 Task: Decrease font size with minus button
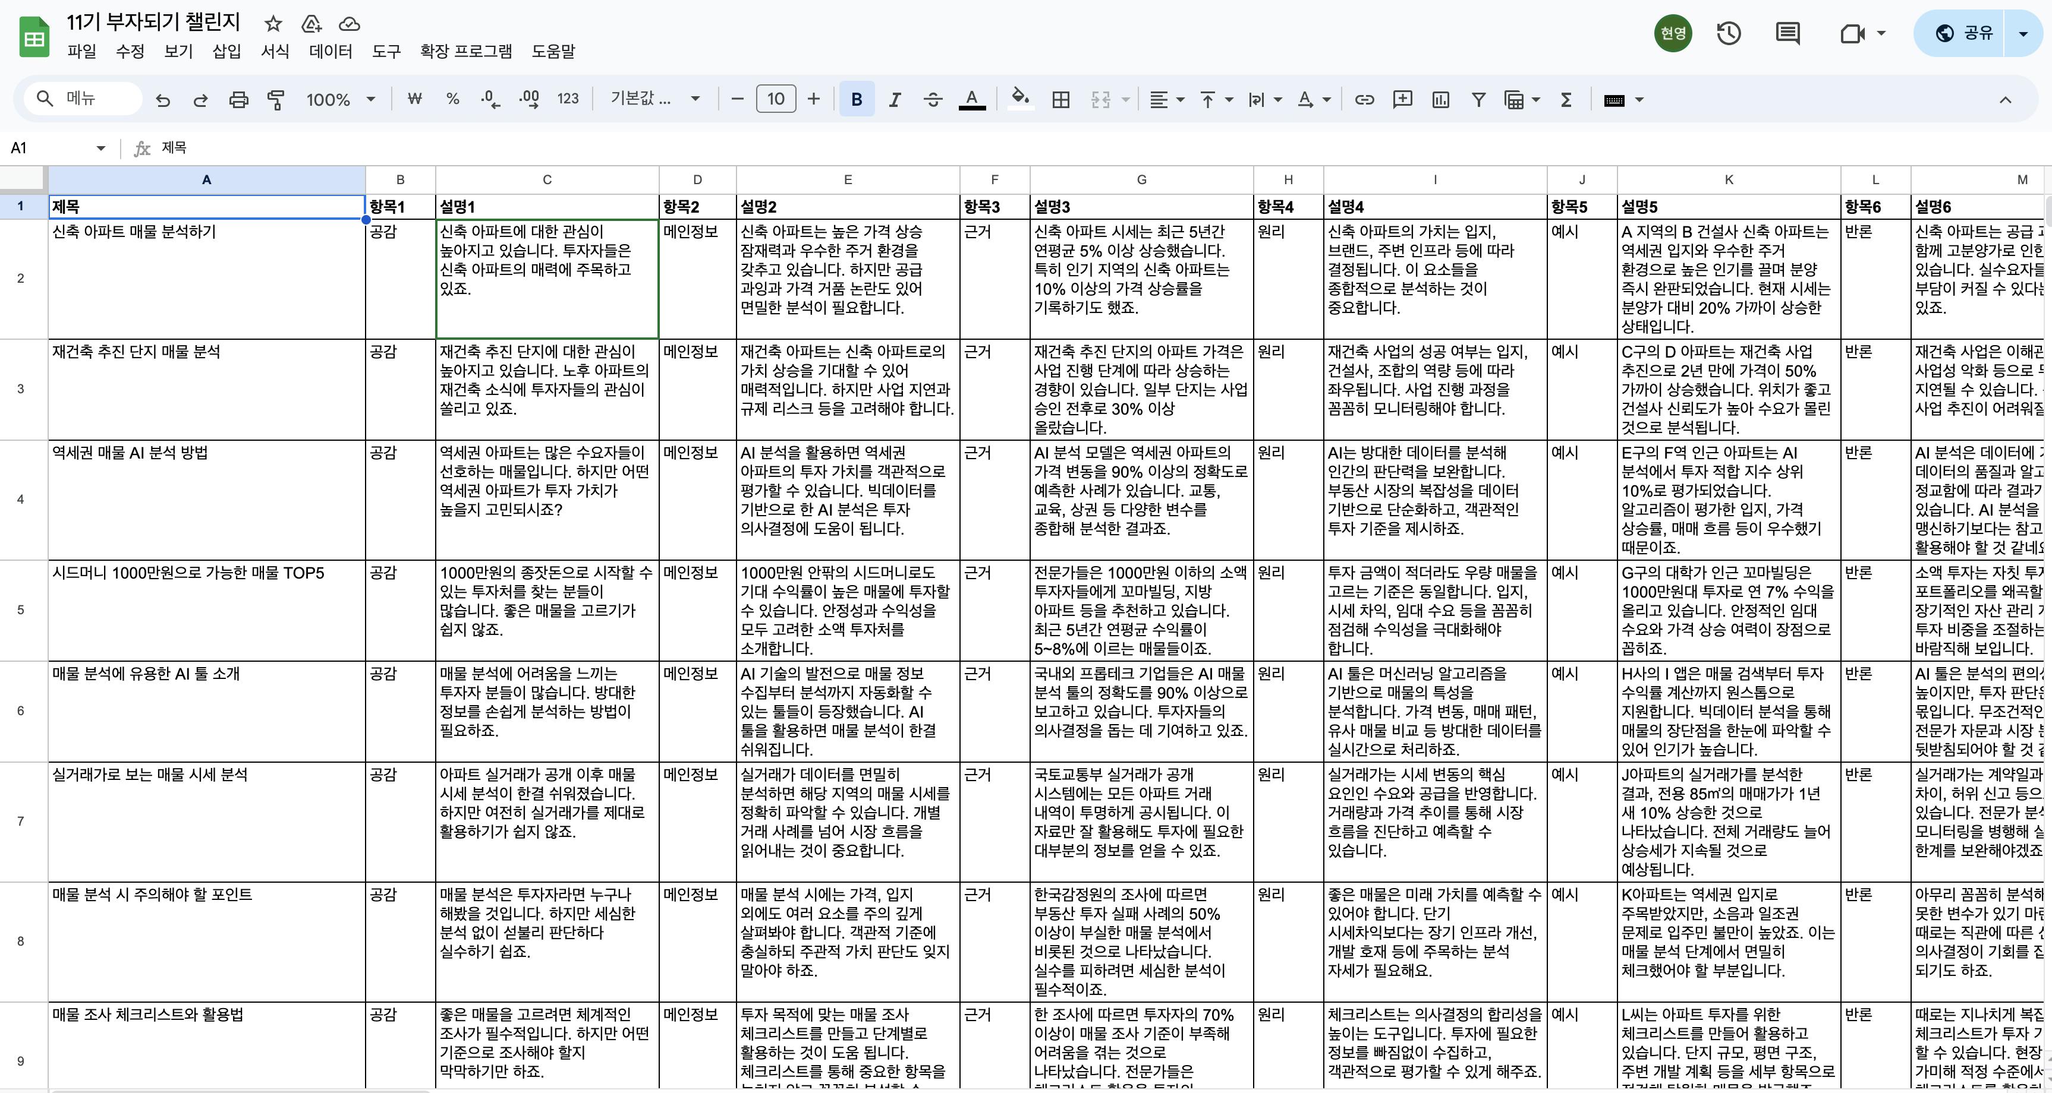coord(738,100)
